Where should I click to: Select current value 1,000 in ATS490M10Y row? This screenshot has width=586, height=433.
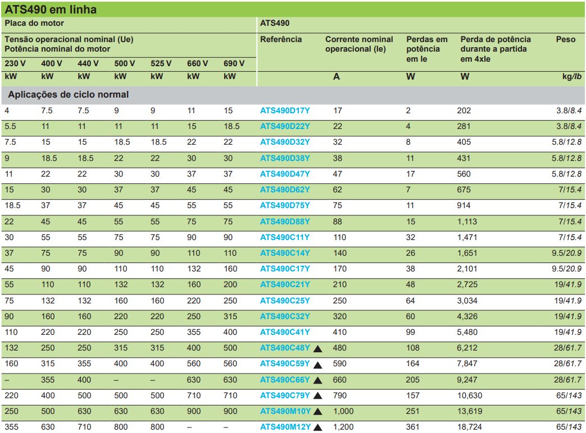pos(343,411)
